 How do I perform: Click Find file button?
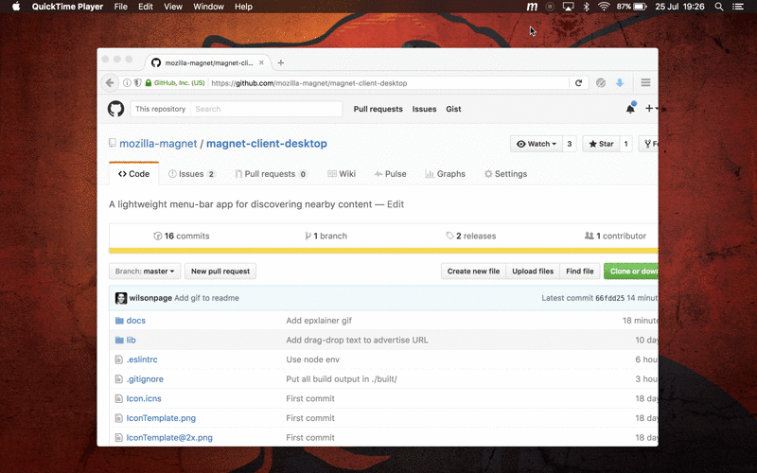[x=580, y=272]
